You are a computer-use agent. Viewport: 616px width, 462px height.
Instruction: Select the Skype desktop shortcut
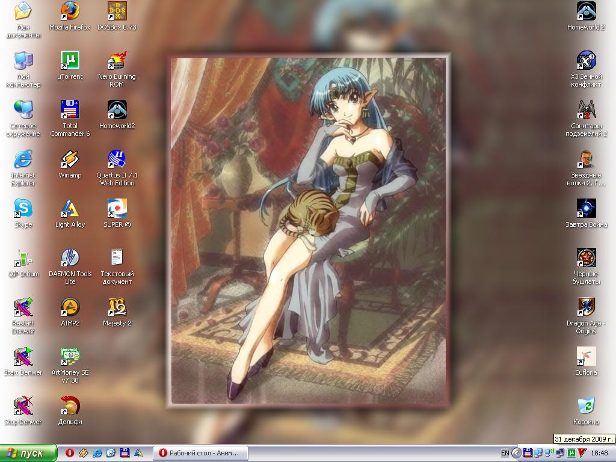pyautogui.click(x=23, y=214)
